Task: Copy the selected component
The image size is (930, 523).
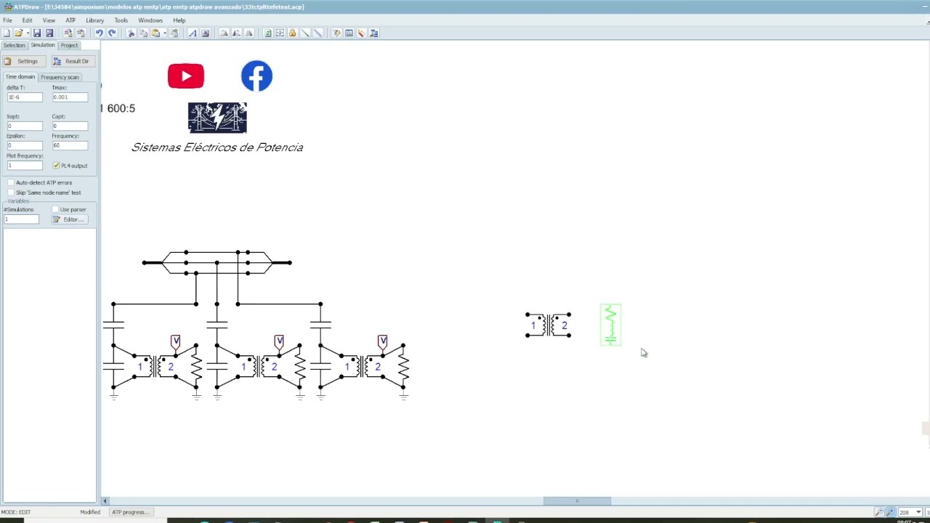Action: [143, 33]
